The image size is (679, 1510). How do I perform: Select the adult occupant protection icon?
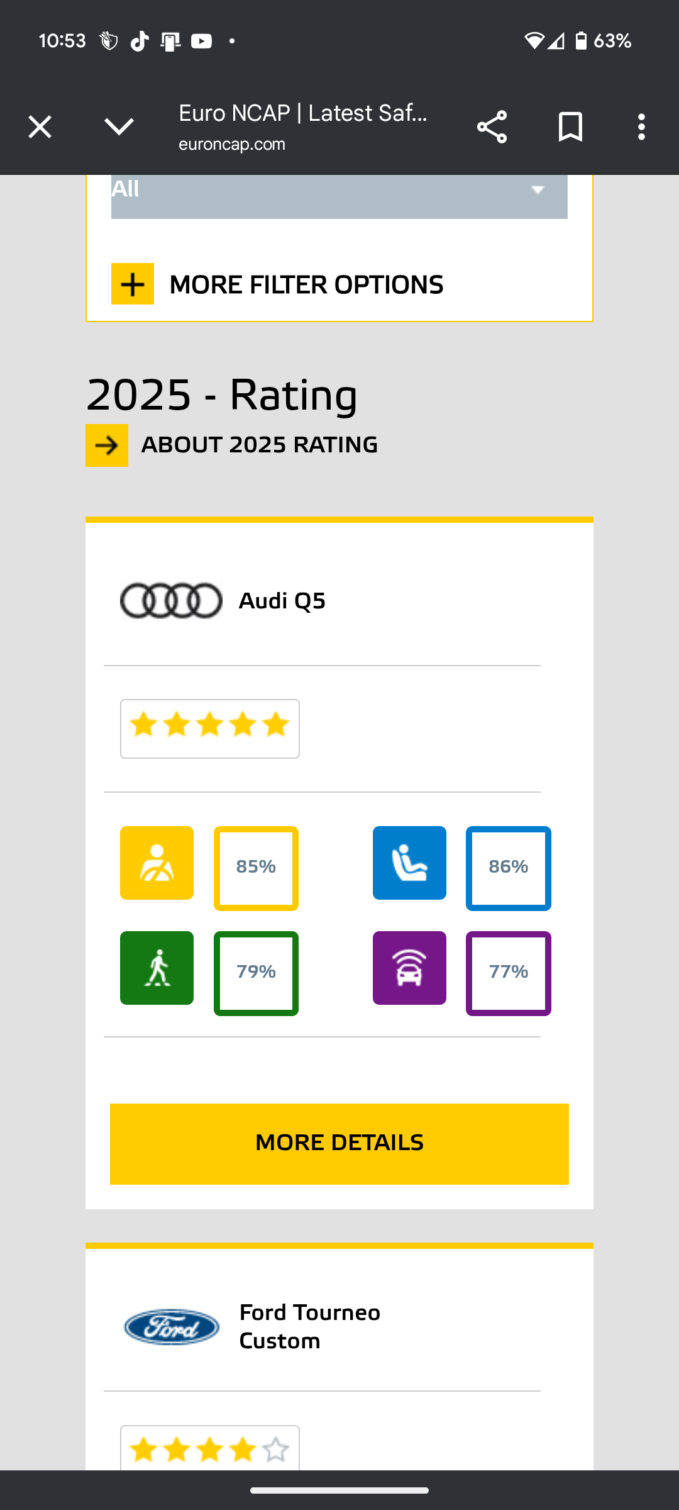click(x=157, y=863)
